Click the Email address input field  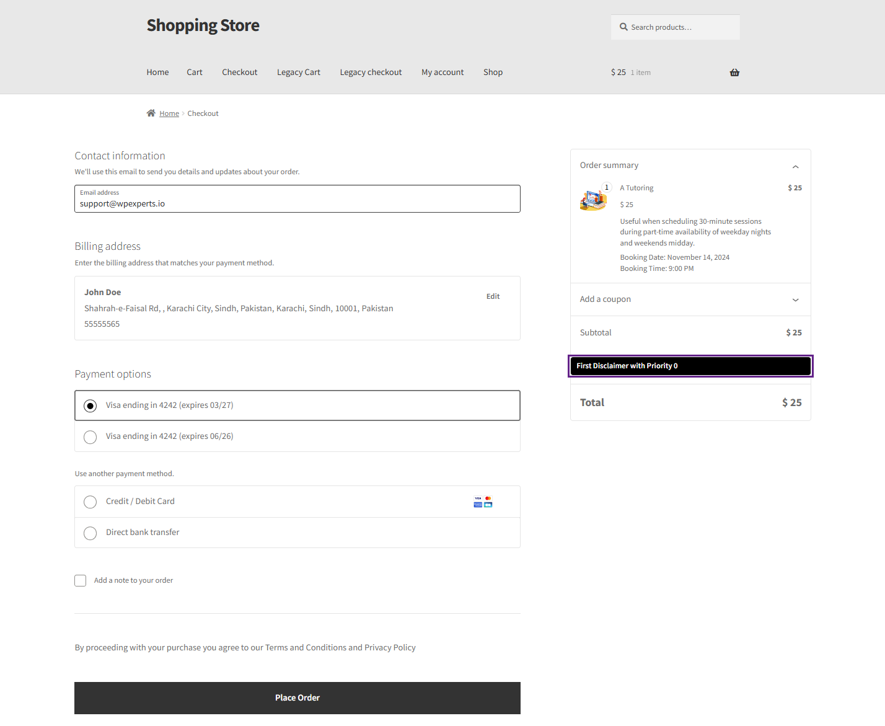[297, 199]
